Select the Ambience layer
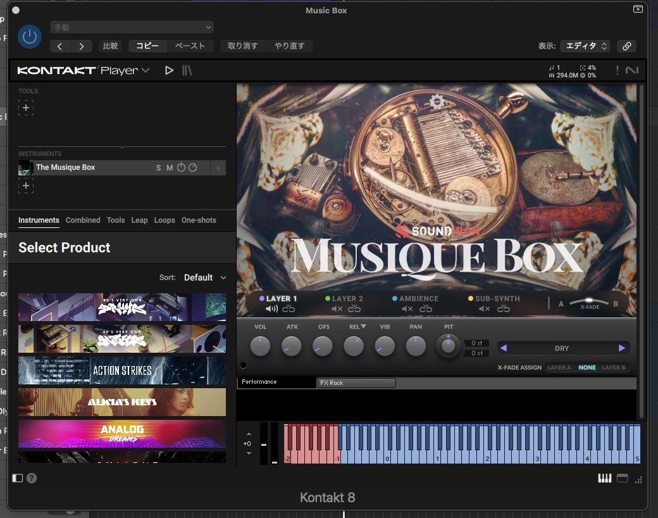This screenshot has width=658, height=518. [415, 299]
